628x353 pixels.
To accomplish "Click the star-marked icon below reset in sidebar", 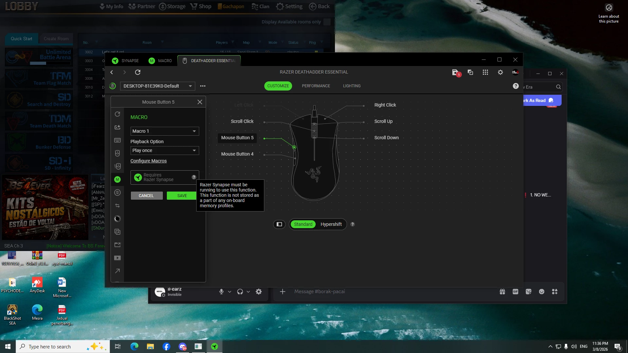I will [117, 127].
